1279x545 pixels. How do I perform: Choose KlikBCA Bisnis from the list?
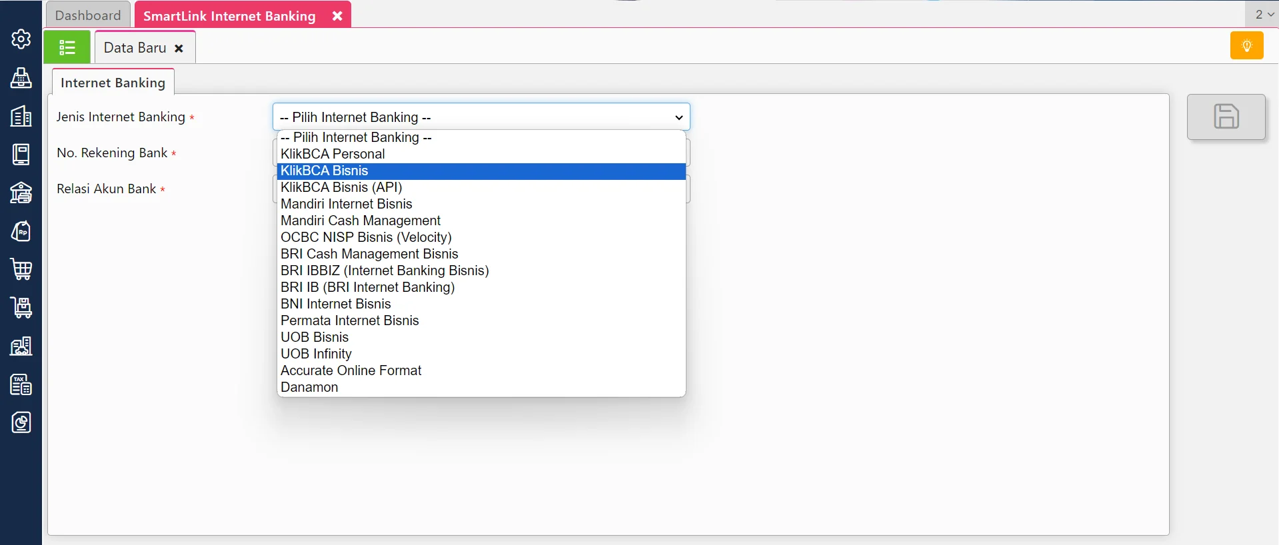tap(325, 171)
